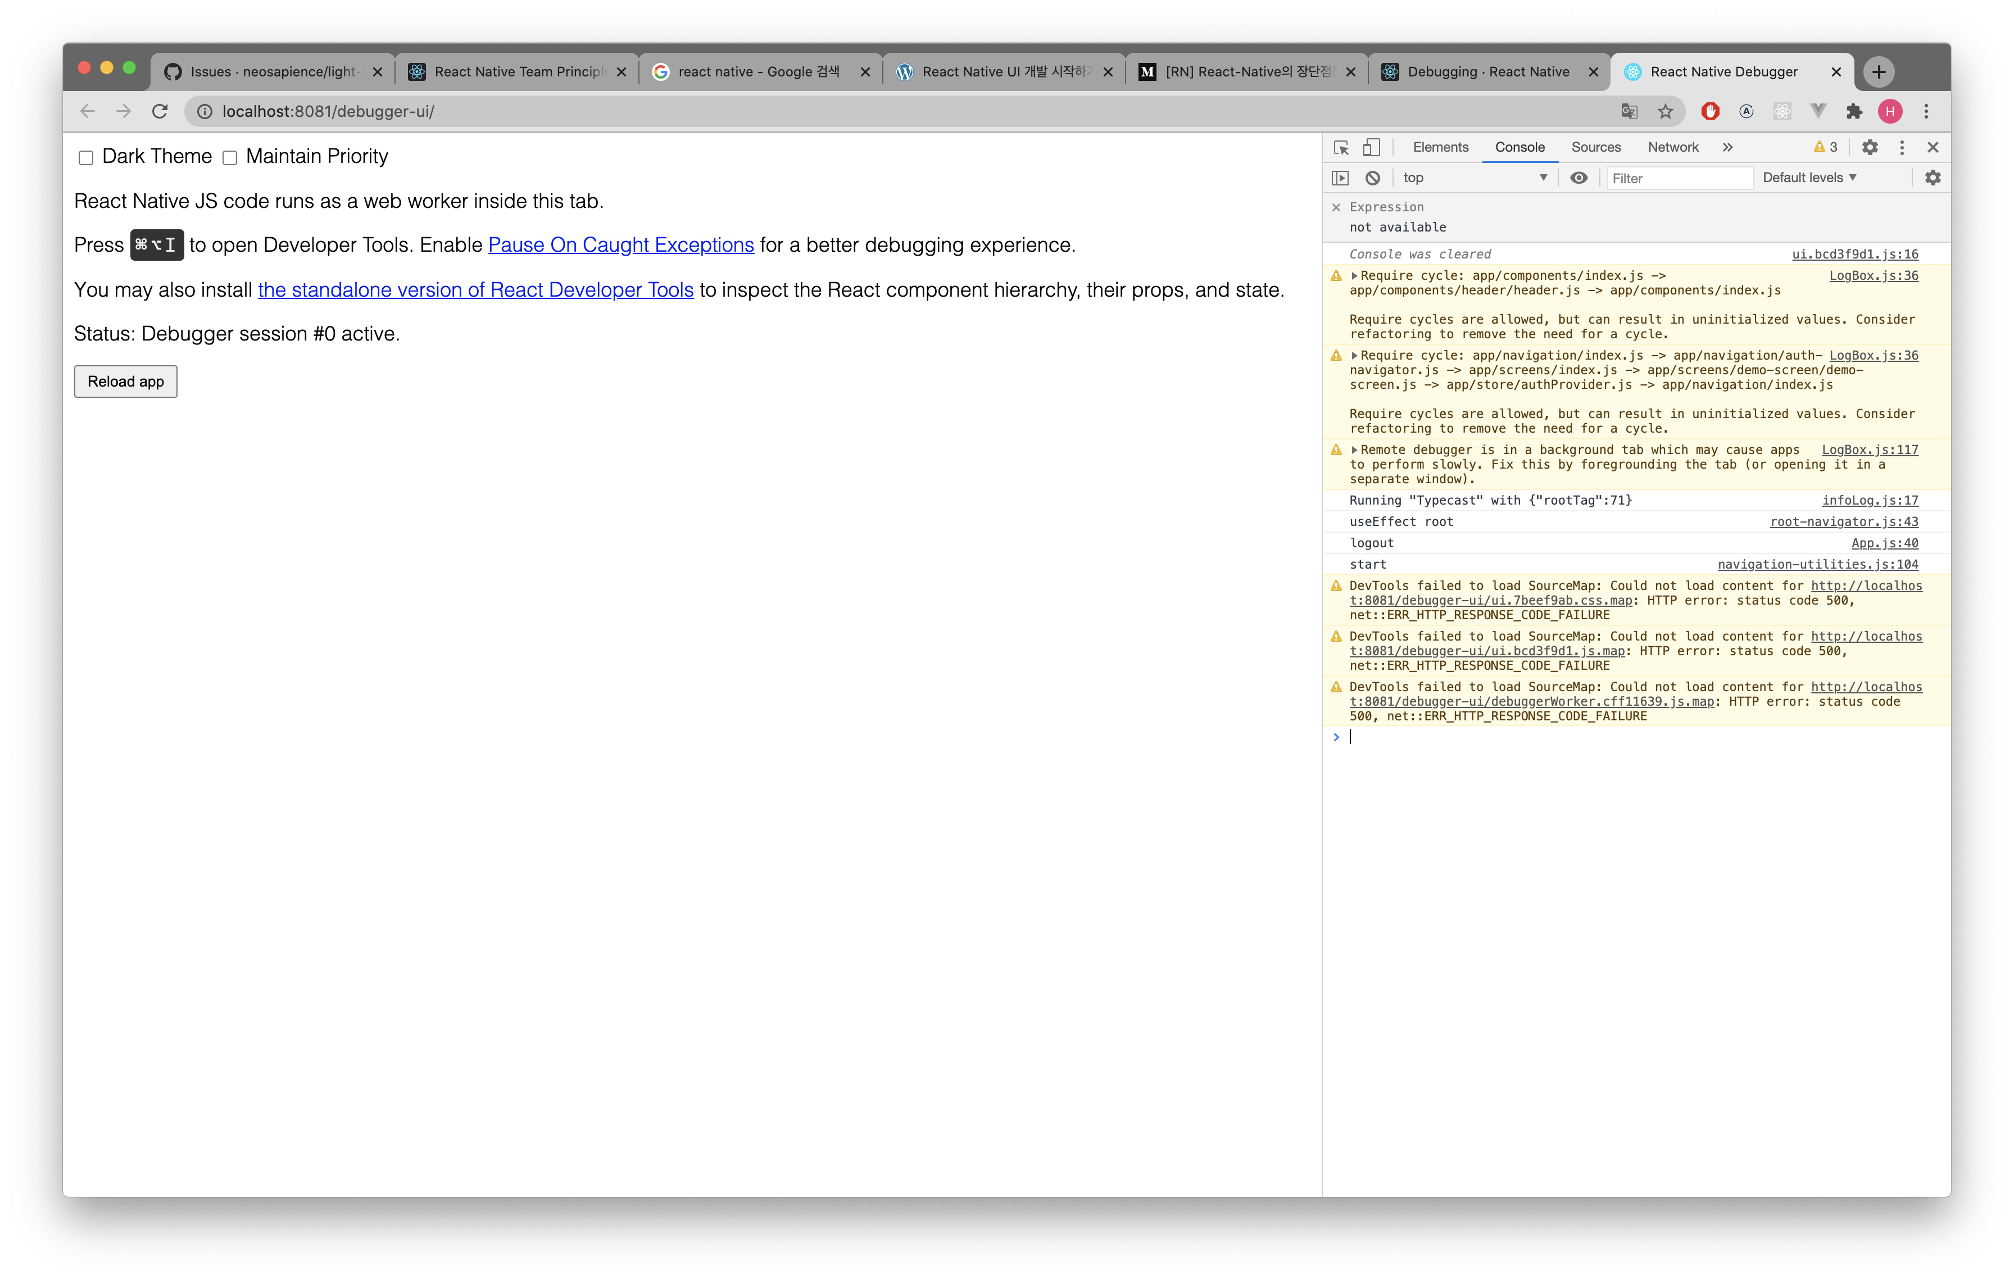Screen dimensions: 2014x1280
Task: Open source link infoLog.js:17
Action: (x=1870, y=501)
